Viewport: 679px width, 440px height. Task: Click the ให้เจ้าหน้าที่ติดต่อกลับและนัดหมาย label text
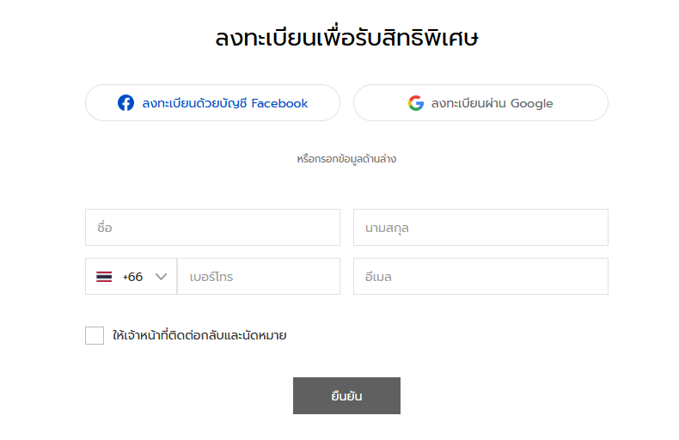pos(199,335)
